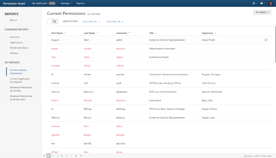The height and width of the screenshot is (158, 276).
Task: Expand the Risk Rating filter dropdown
Action: 115,22
